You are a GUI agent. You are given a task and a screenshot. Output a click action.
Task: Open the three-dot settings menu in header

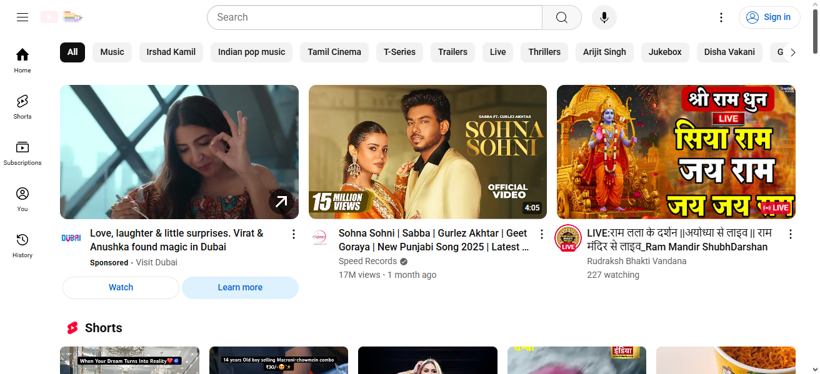coord(721,17)
